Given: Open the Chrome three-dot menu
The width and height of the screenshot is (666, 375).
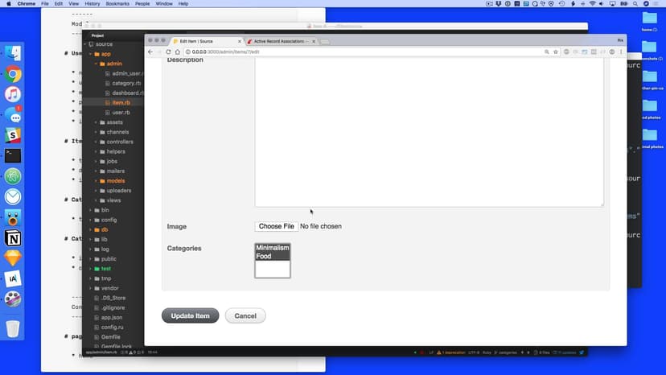Looking at the screenshot, I should (x=620, y=52).
